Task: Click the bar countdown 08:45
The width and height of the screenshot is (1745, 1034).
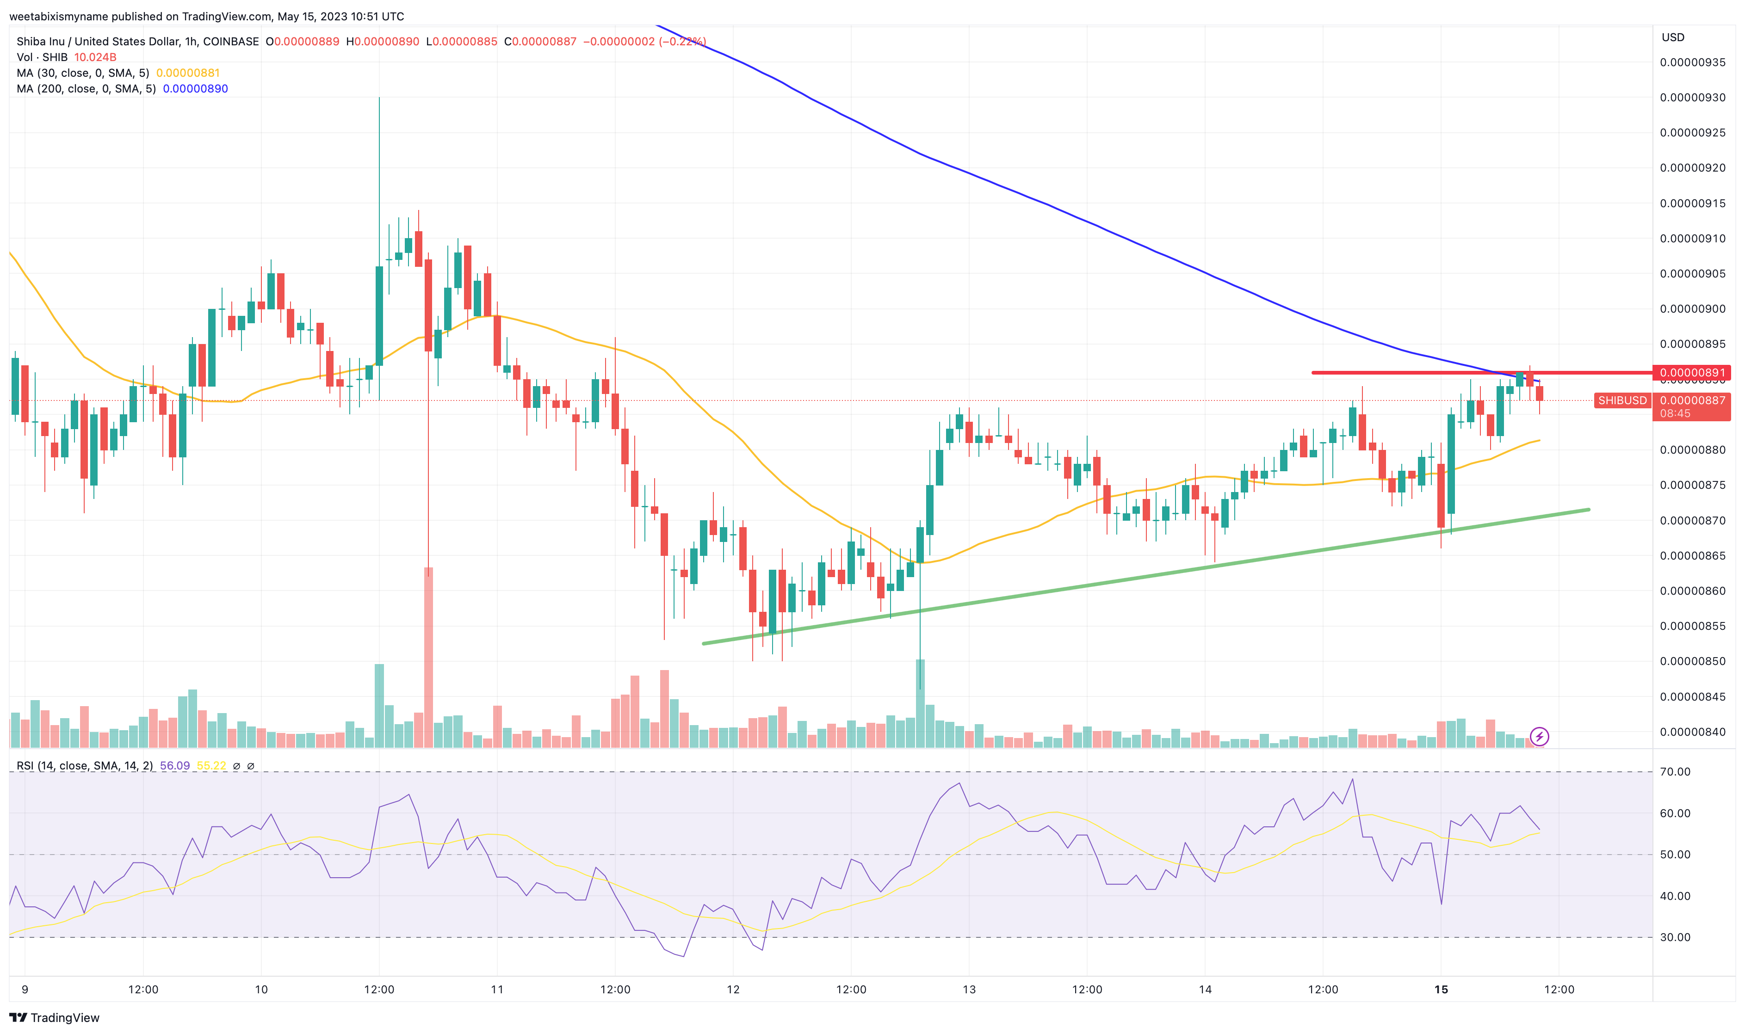Action: pos(1675,413)
